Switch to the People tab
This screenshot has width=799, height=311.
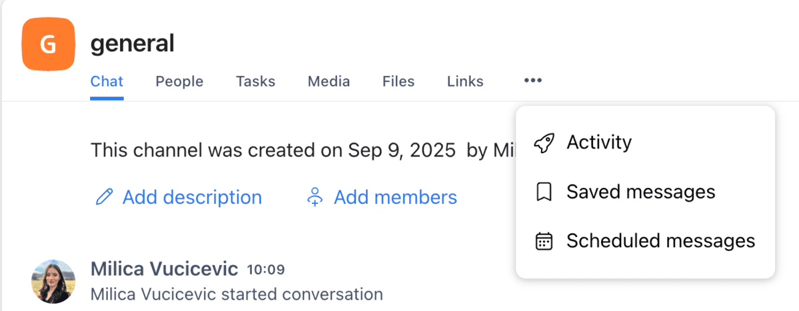[179, 81]
